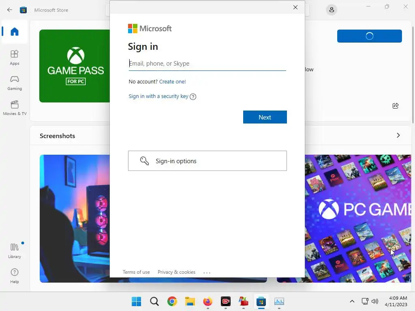Click the volume speaker icon in tray
Screen dimensions: 415x311
pos(375,301)
